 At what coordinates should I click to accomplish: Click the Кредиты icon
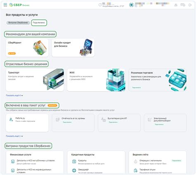74,161
